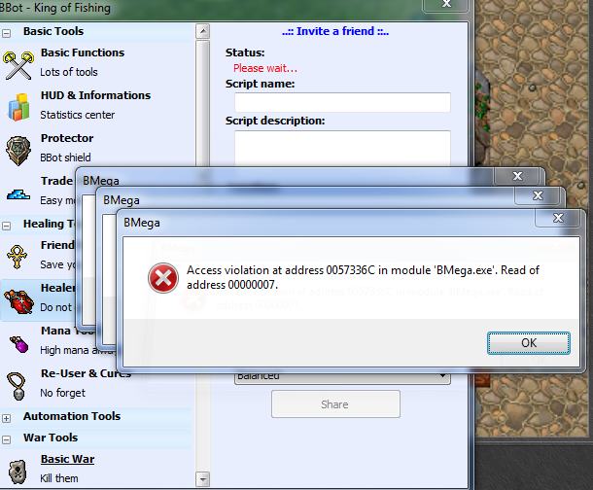Focus the Script name text field
Viewport: 593px width, 490px height.
pos(342,102)
